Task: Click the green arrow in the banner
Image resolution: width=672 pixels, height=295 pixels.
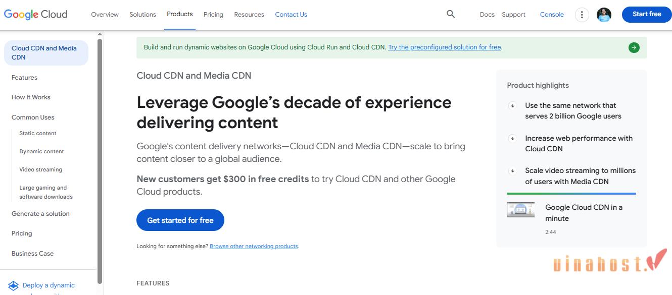Action: [634, 47]
